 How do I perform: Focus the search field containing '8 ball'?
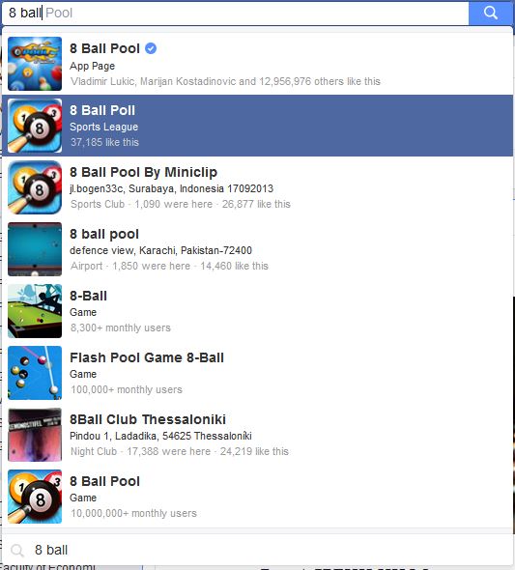(x=235, y=14)
